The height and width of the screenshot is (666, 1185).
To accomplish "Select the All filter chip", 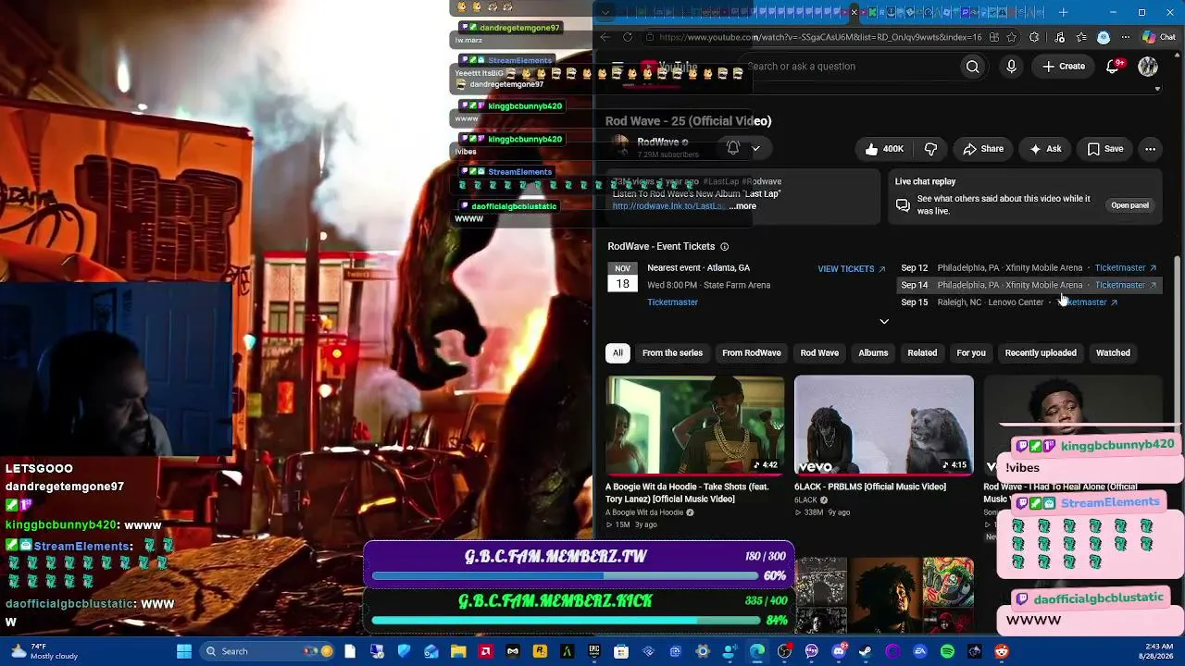I will point(617,353).
